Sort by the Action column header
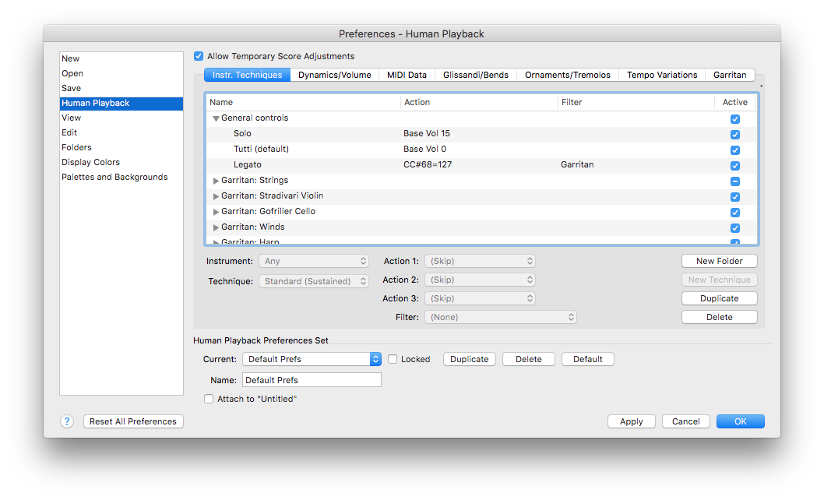824x500 pixels. [x=479, y=103]
